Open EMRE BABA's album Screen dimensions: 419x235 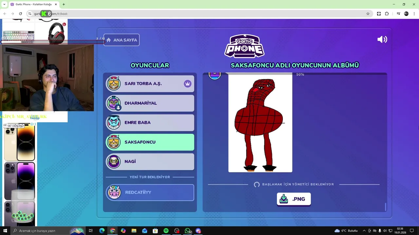tap(150, 123)
